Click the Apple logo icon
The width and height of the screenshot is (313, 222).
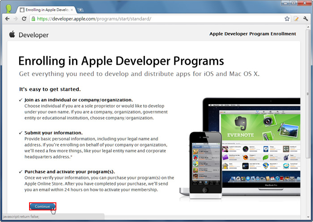(x=12, y=34)
